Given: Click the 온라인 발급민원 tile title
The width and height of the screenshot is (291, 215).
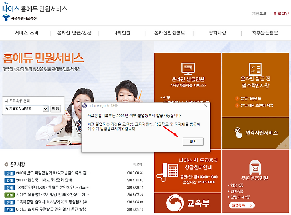Looking at the screenshot, I should click(x=188, y=79).
